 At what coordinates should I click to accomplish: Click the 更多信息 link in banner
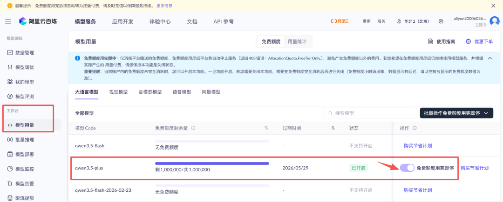point(164,6)
